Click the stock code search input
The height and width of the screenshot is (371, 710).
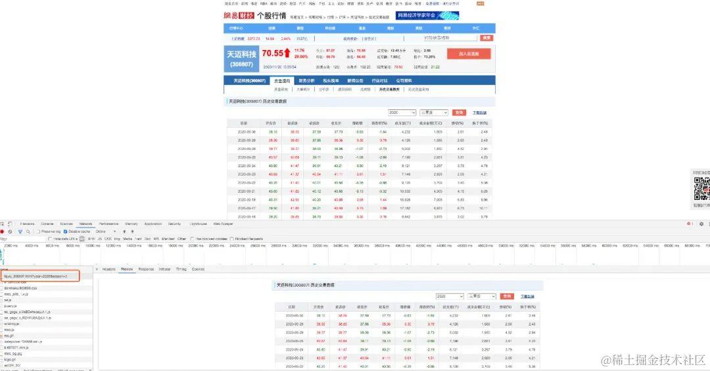click(x=450, y=38)
